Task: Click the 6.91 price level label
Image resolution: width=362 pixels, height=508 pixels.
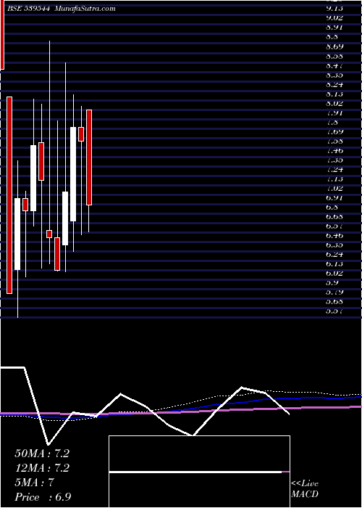Action: click(x=334, y=197)
